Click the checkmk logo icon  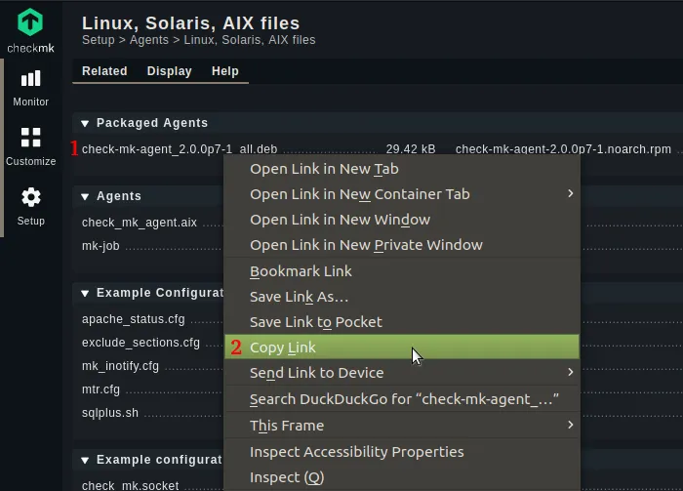click(30, 22)
